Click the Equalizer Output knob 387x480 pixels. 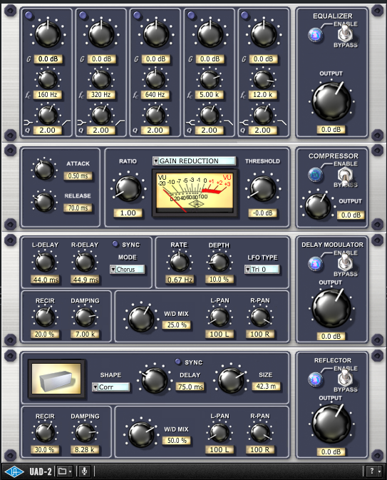[331, 101]
